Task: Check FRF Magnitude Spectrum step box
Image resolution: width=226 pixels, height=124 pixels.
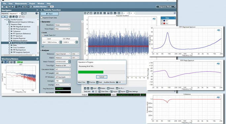Action: click(x=10, y=27)
